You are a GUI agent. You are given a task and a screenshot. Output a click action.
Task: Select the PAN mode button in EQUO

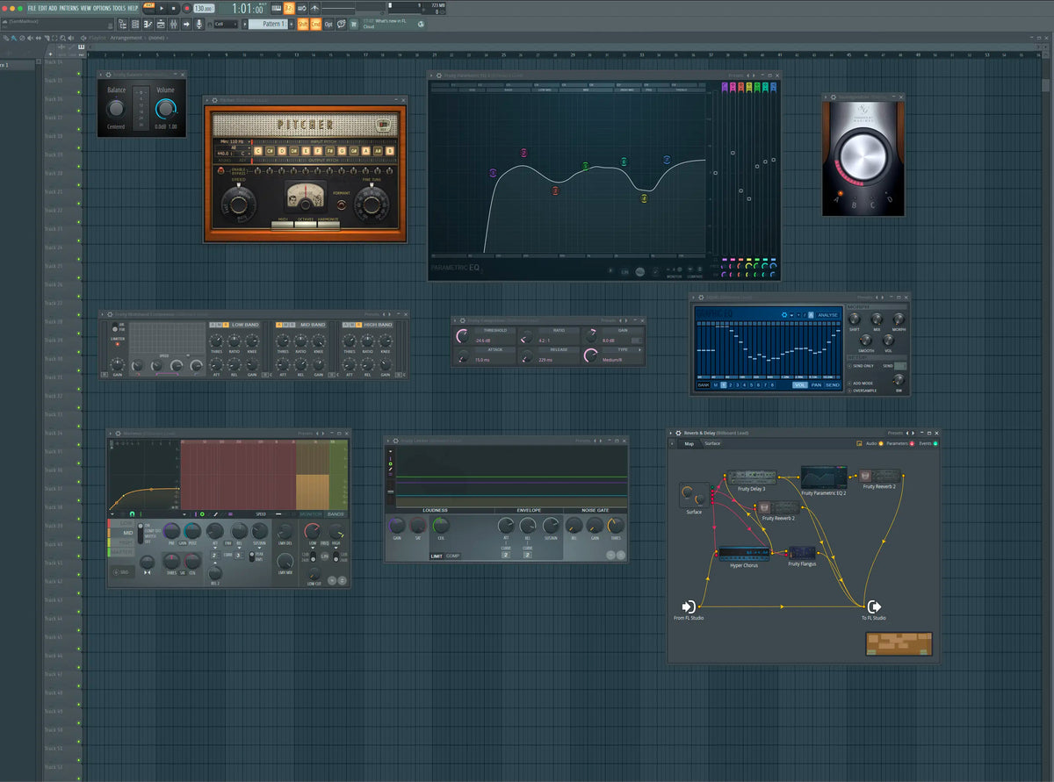click(816, 384)
